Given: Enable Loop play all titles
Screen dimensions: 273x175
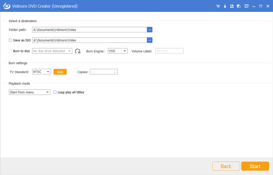Looking at the screenshot, I should pos(55,92).
